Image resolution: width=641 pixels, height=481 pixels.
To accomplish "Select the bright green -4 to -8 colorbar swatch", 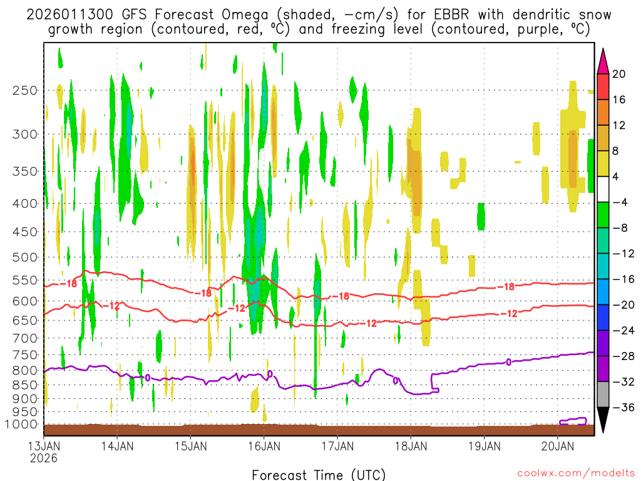I will (603, 215).
